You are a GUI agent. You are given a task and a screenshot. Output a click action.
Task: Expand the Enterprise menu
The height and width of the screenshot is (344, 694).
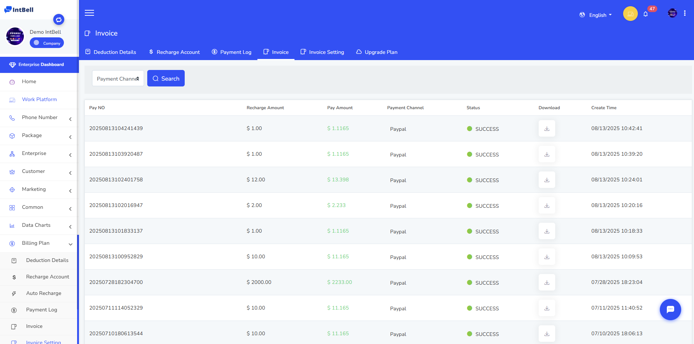pyautogui.click(x=39, y=153)
